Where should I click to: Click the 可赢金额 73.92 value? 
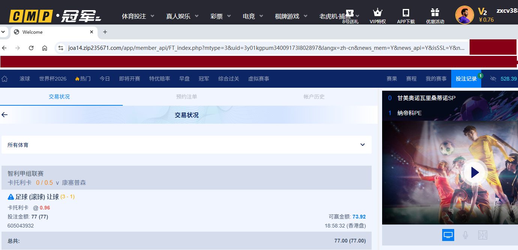359,217
